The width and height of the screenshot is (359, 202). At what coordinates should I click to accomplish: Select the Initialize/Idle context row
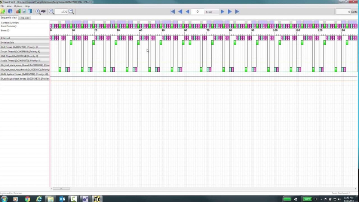[25, 43]
